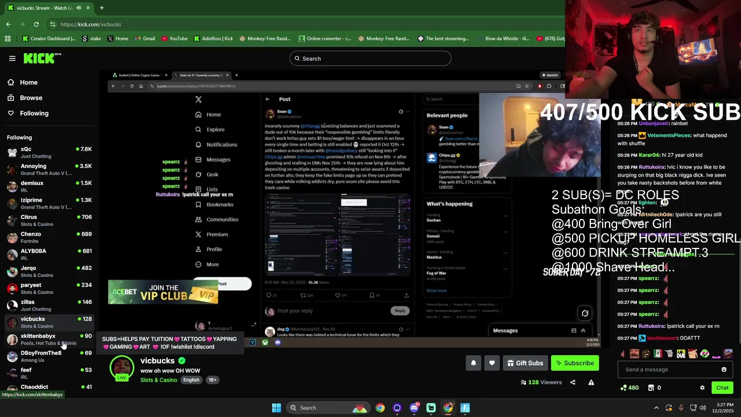Reload the Kick page
Image resolution: width=741 pixels, height=417 pixels.
tap(36, 24)
